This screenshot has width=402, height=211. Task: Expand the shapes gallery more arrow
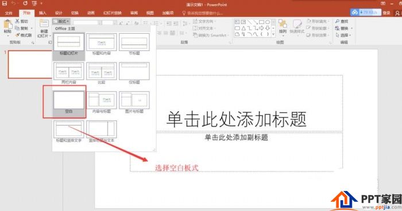(x=273, y=34)
